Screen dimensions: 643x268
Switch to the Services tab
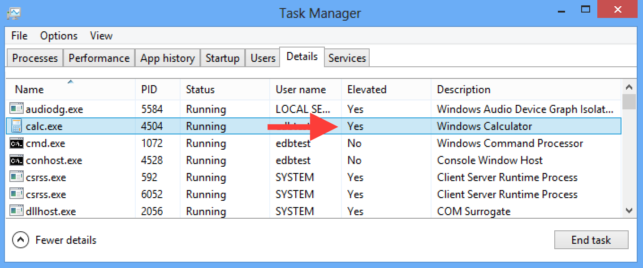click(x=347, y=58)
